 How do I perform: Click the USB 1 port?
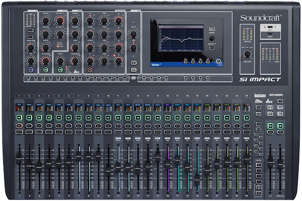270,27
